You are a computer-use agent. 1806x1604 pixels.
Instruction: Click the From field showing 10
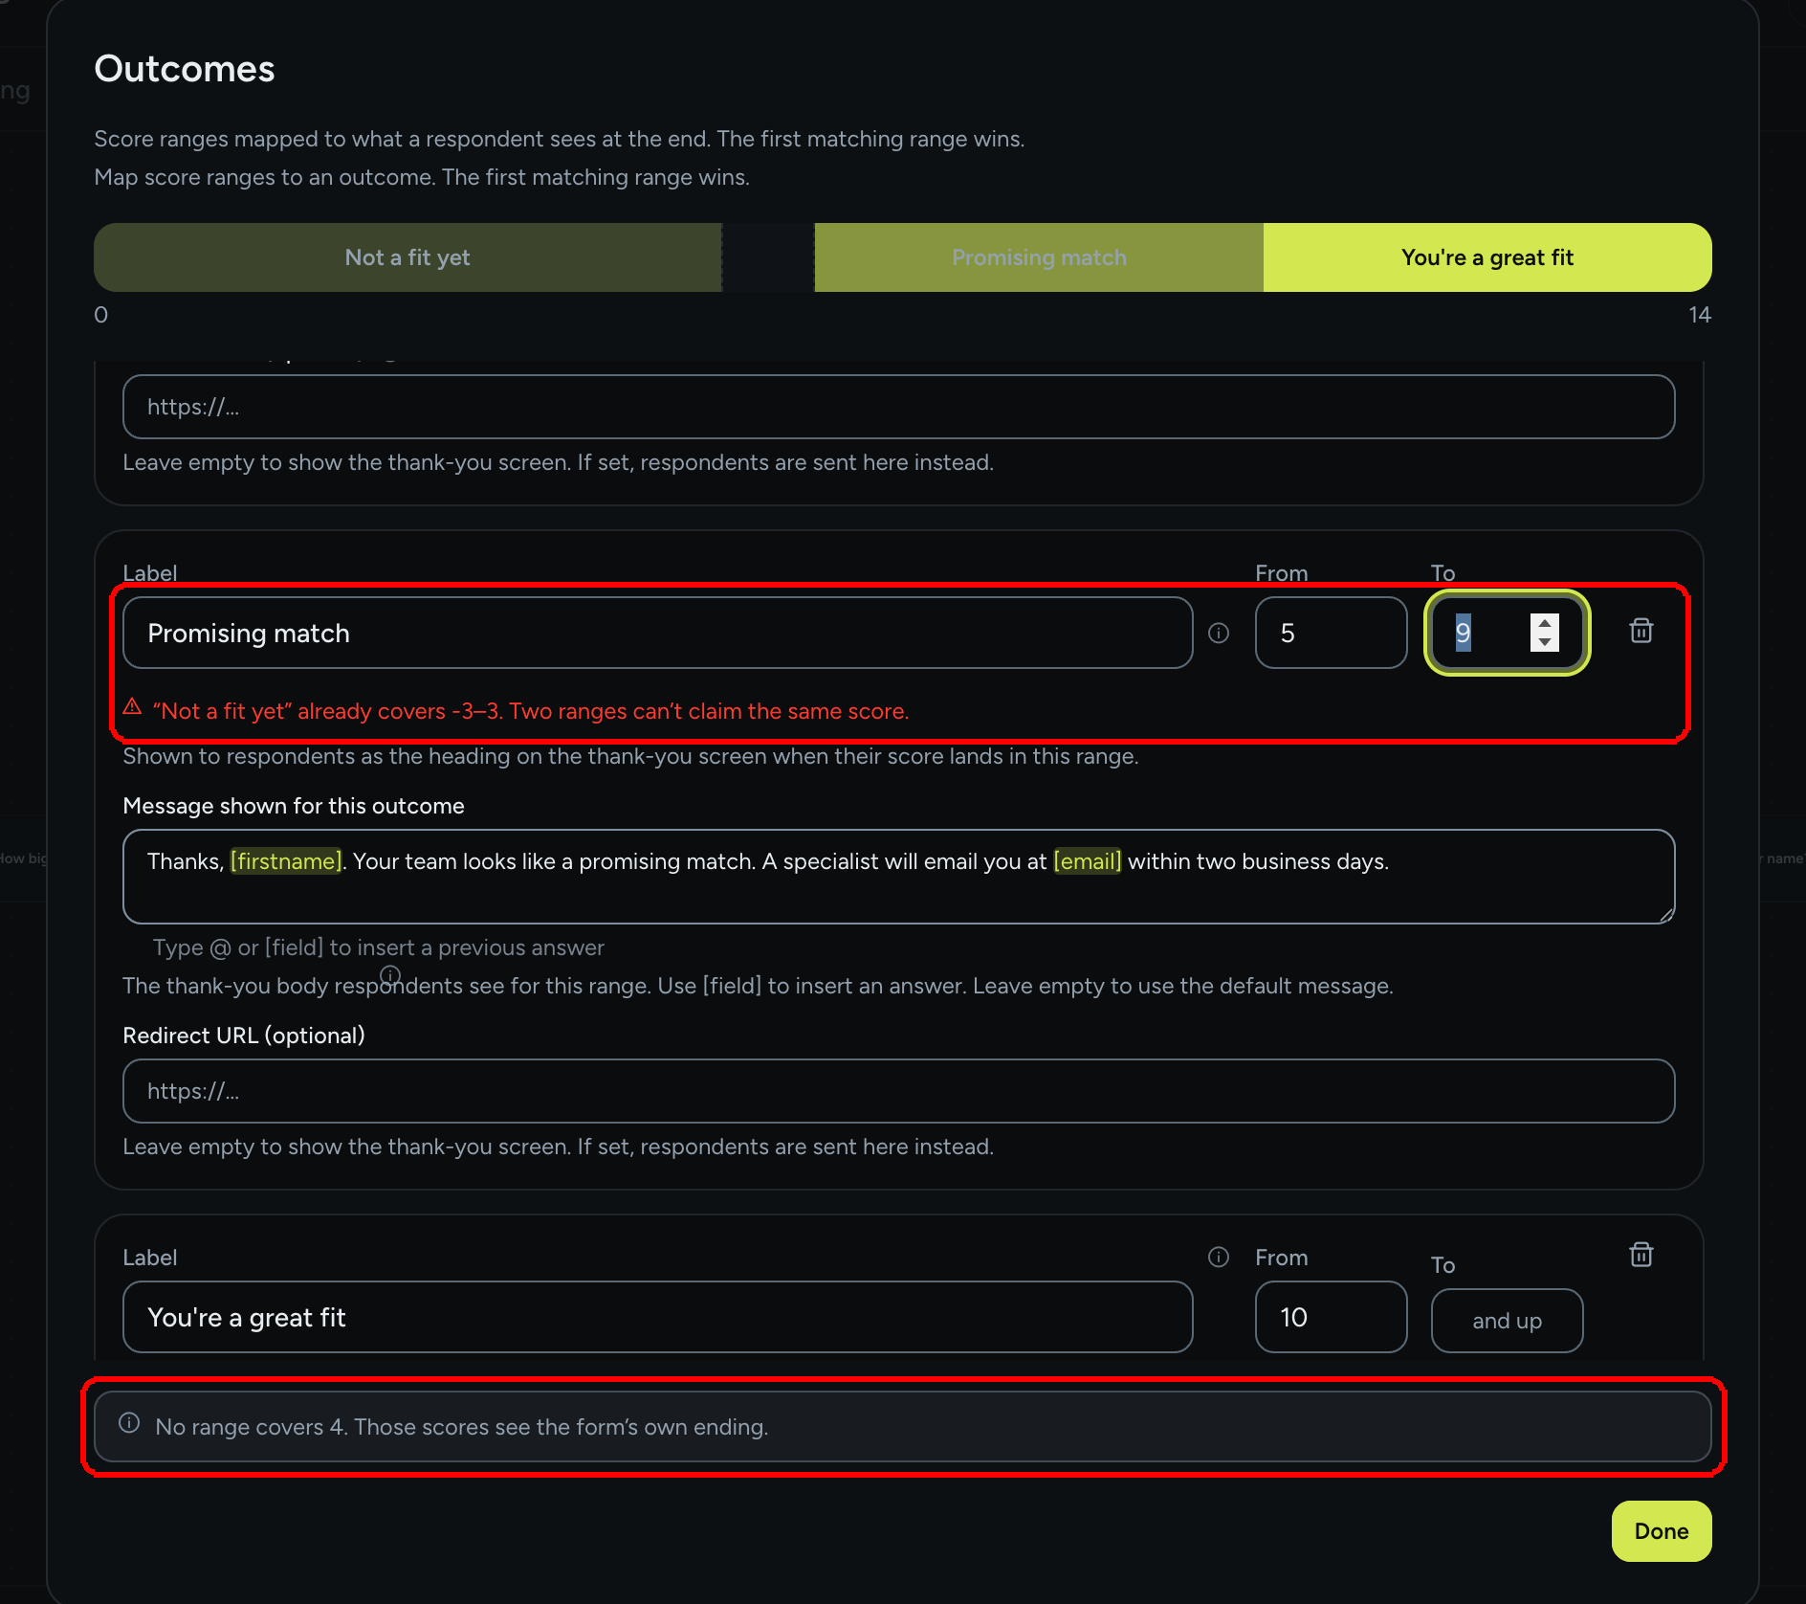tap(1331, 1317)
